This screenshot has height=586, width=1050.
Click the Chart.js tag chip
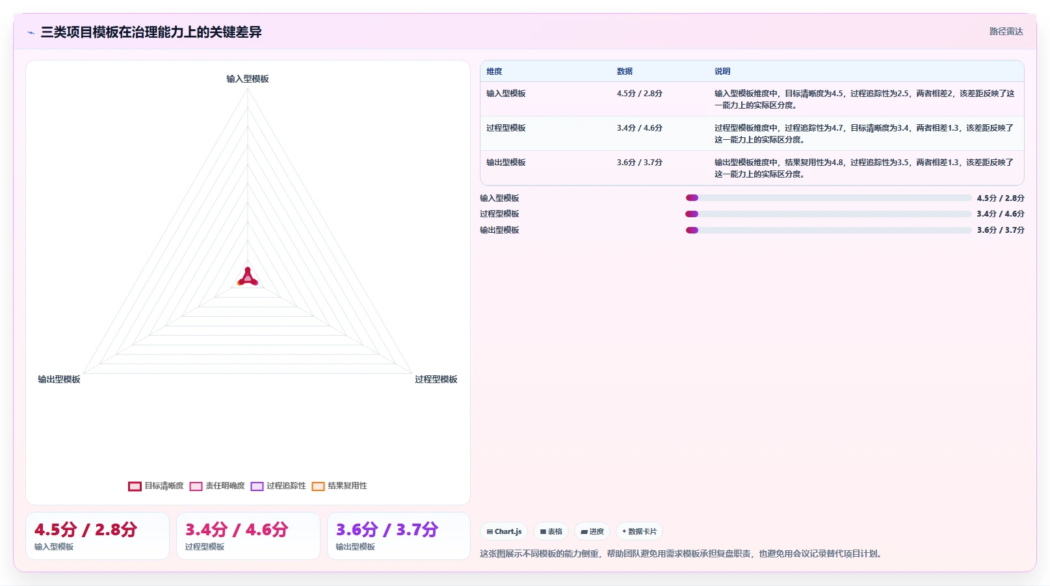[x=504, y=531]
